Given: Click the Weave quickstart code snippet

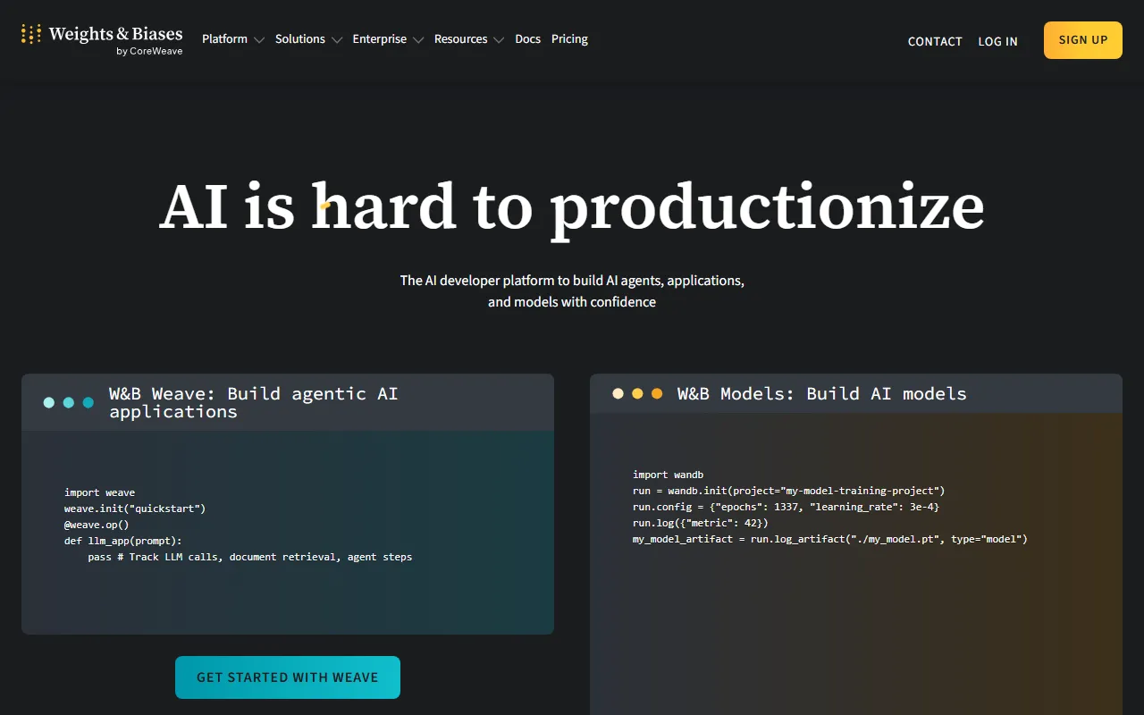Looking at the screenshot, I should point(238,525).
